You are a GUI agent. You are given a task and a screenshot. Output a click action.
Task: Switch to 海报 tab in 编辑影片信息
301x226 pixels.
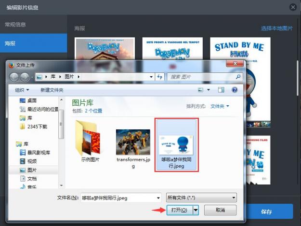[34, 43]
